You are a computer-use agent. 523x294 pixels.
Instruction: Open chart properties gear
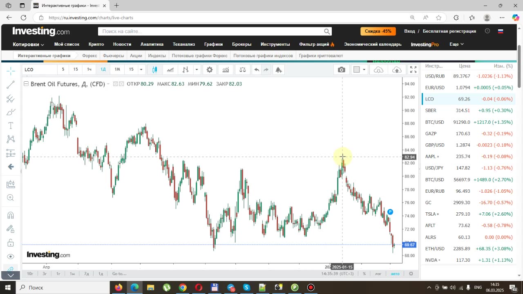210,69
